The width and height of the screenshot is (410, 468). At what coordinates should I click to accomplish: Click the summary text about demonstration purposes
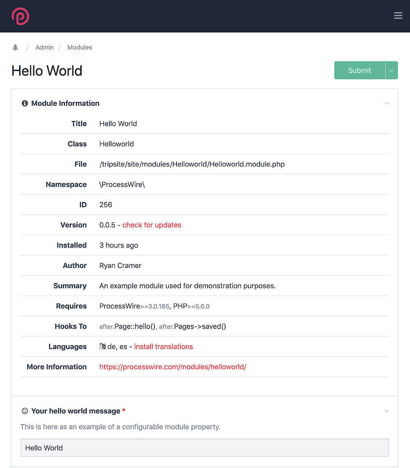(x=188, y=286)
